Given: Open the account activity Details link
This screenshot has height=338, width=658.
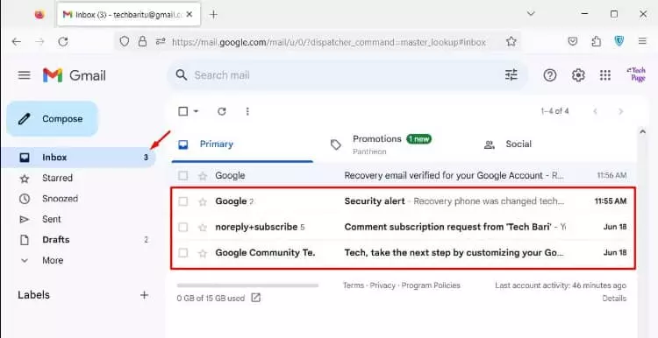Looking at the screenshot, I should pos(614,299).
